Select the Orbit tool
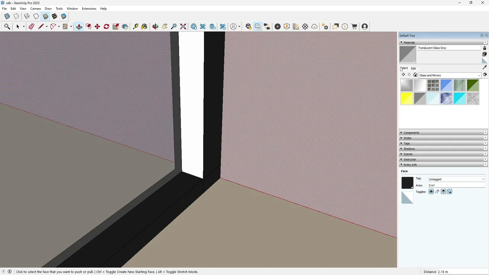 (155, 26)
